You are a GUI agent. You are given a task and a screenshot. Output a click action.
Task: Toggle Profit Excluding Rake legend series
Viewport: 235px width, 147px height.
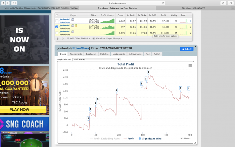pos(105,139)
